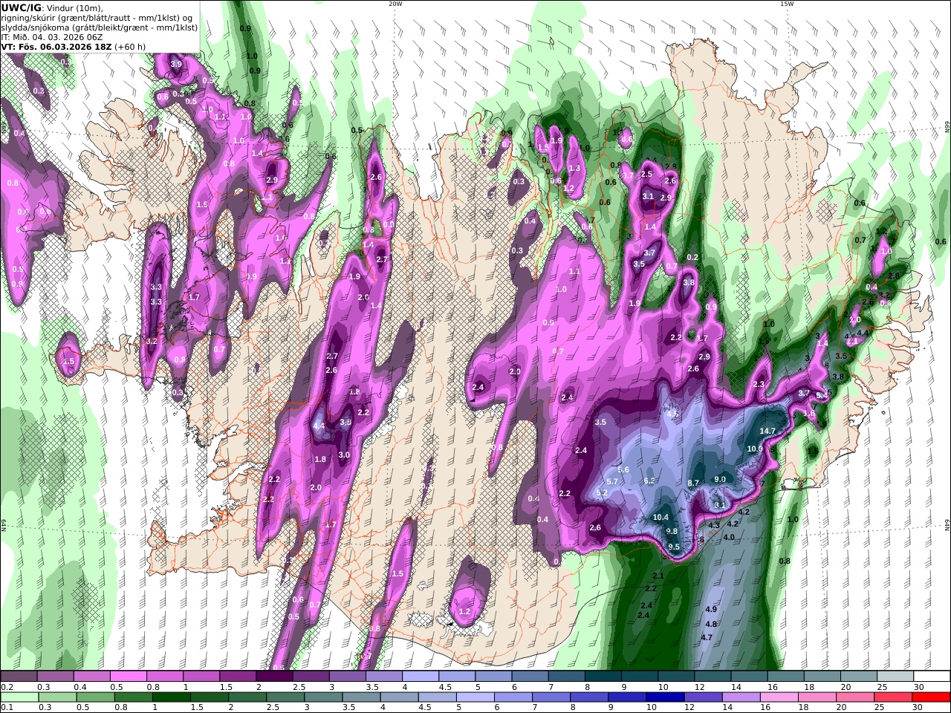Select the 0.2 dusky purple swatch in upper legend
This screenshot has height=713, width=951.
coord(19,676)
